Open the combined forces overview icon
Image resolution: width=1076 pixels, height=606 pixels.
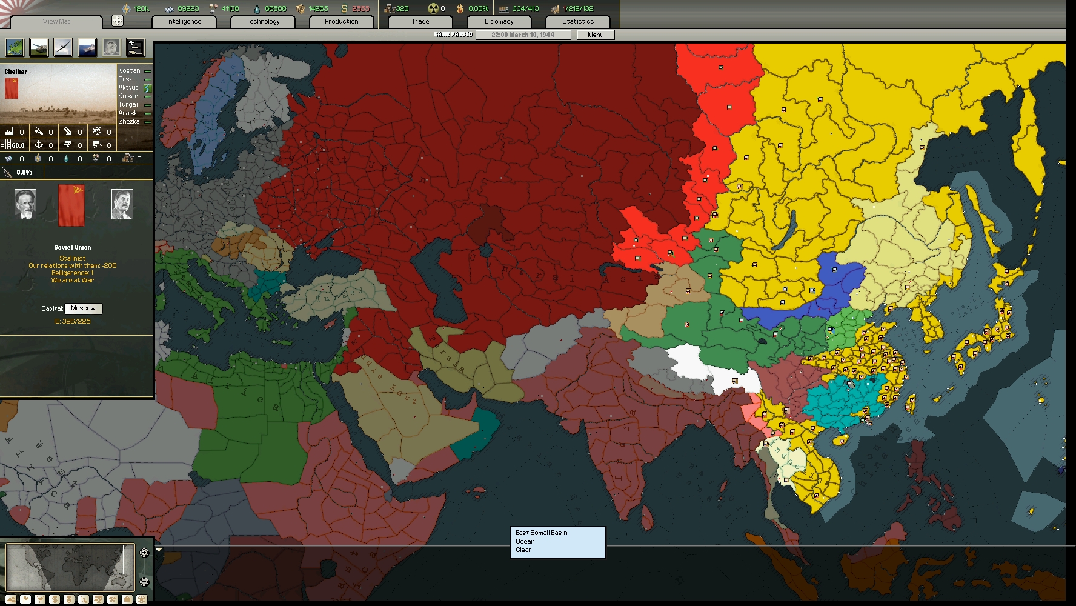pyautogui.click(x=136, y=47)
